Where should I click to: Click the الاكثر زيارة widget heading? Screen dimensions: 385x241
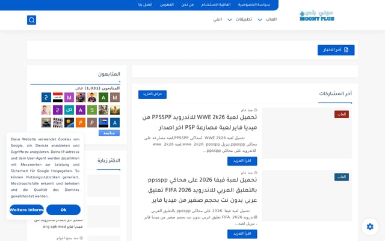click(109, 161)
